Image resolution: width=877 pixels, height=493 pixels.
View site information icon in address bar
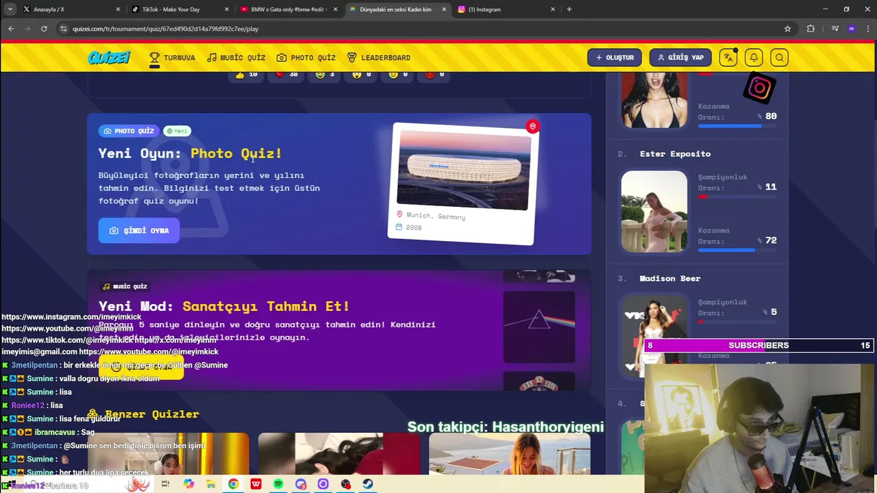pos(64,29)
